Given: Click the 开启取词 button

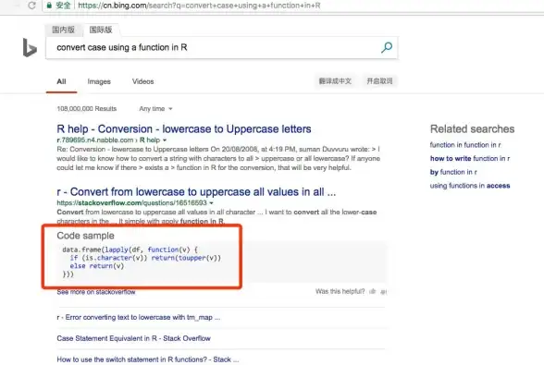Looking at the screenshot, I should [379, 81].
